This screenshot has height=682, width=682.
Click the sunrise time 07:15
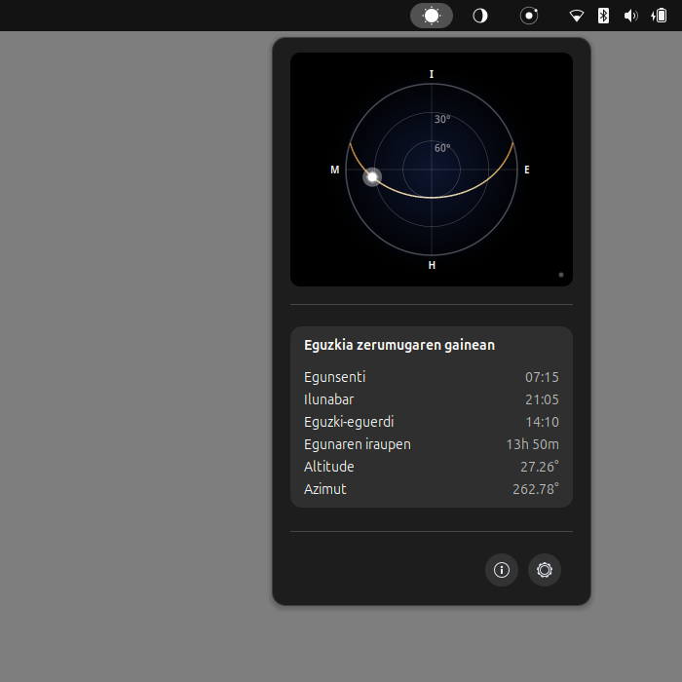(x=542, y=377)
